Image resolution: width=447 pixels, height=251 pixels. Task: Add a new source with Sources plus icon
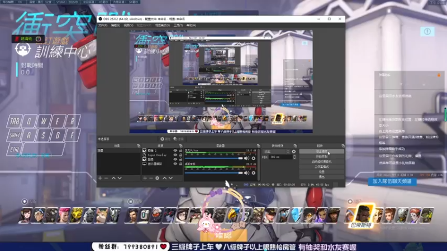[x=145, y=178]
